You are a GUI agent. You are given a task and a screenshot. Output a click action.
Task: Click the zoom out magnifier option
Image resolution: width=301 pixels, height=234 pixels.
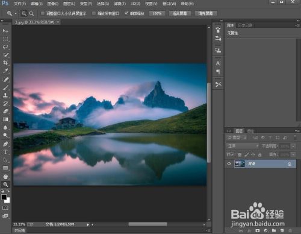click(31, 13)
